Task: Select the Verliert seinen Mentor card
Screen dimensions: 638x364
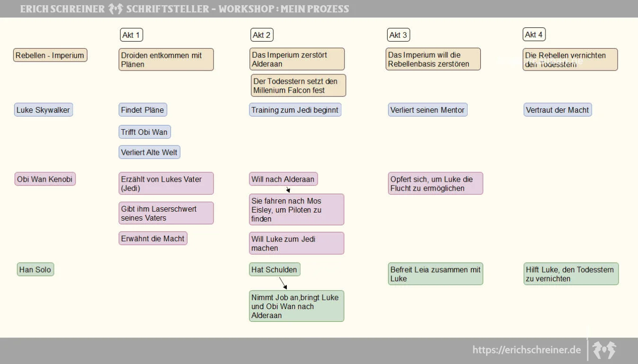Action: 428,110
